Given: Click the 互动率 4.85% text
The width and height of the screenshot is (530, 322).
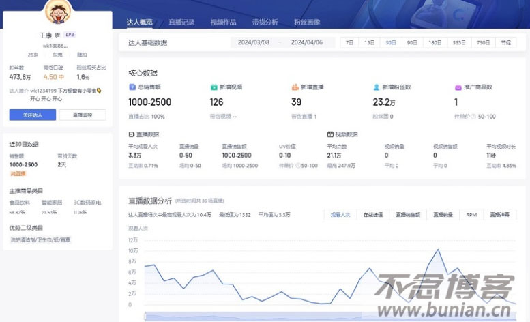Looking at the screenshot, I should (501, 166).
